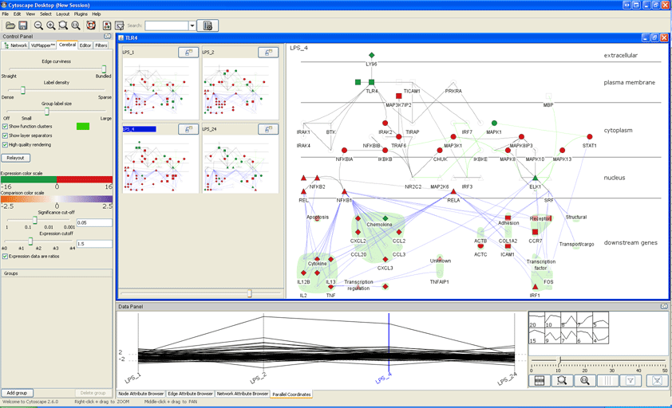Zoom out with the main toolbar magnifier
The width and height of the screenshot is (672, 408).
tap(38, 25)
